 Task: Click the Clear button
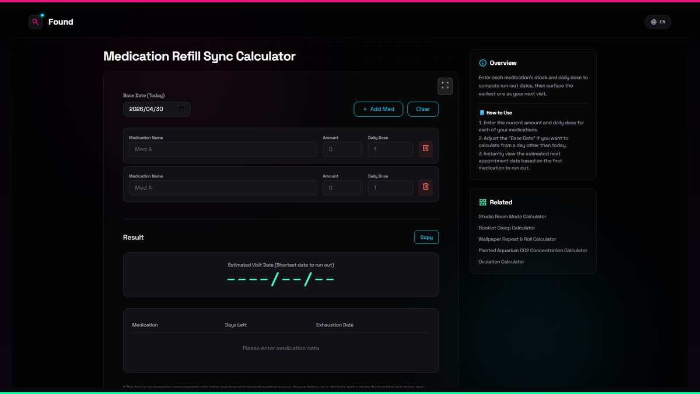(x=423, y=109)
